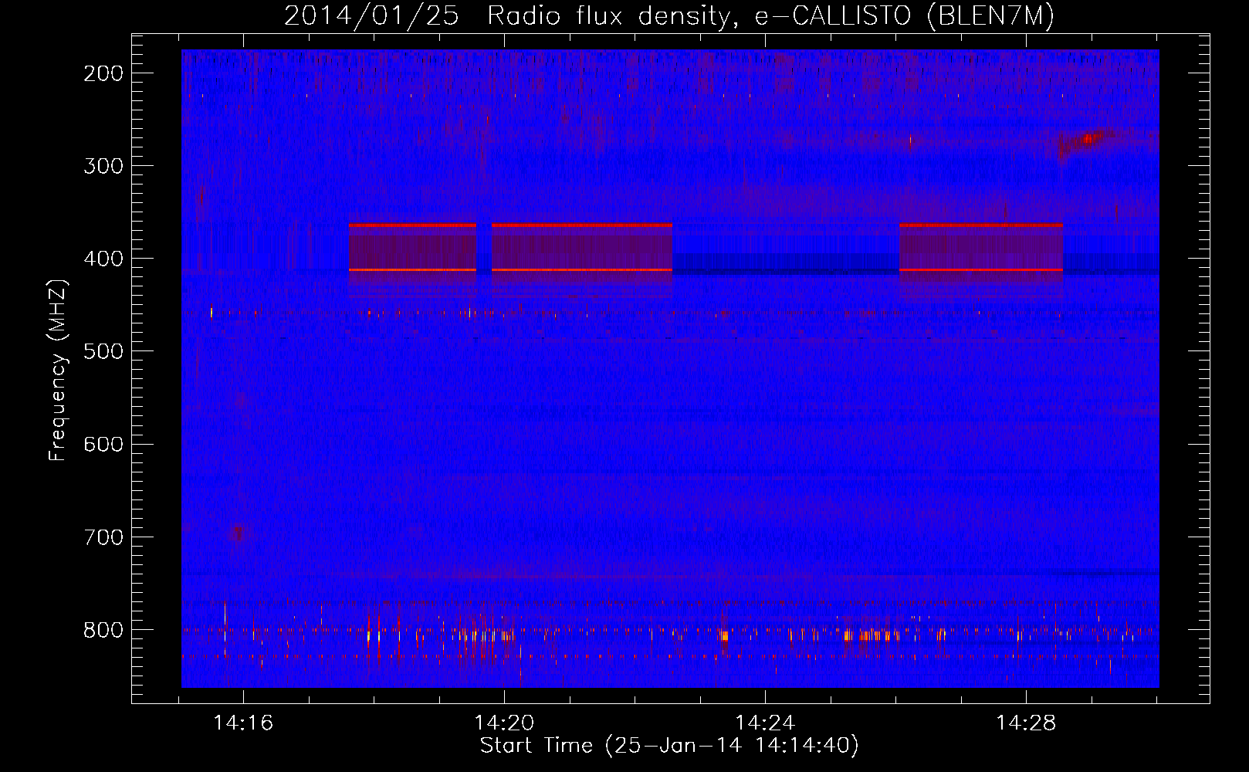Click the 600 frequency tick label
The height and width of the screenshot is (772, 1249).
coord(103,444)
